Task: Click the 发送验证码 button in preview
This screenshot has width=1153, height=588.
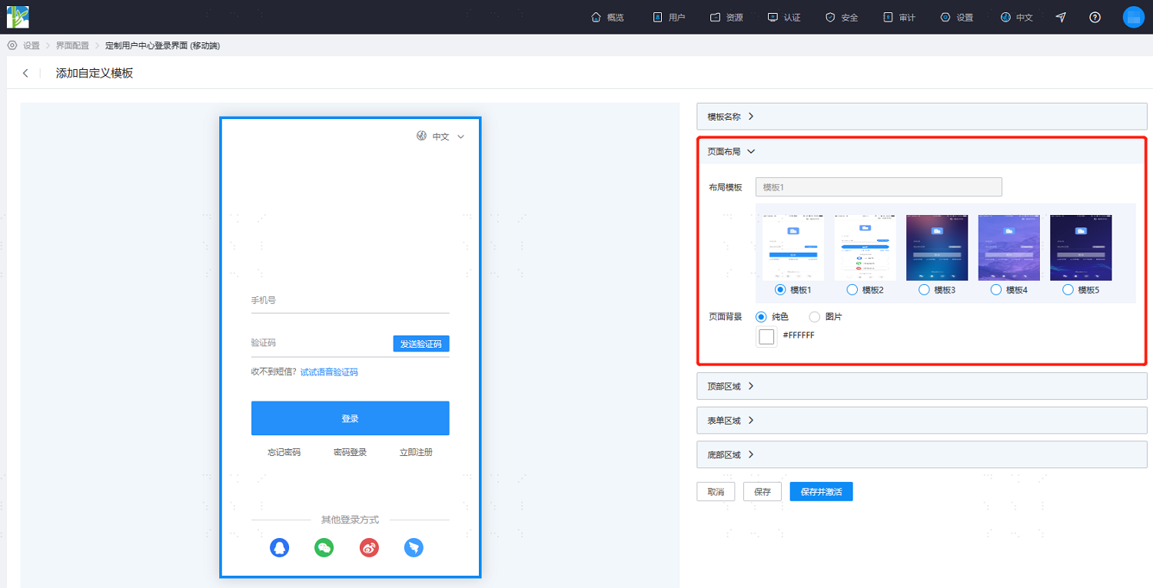Action: click(421, 344)
